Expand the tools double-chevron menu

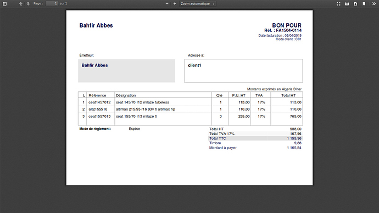(374, 4)
